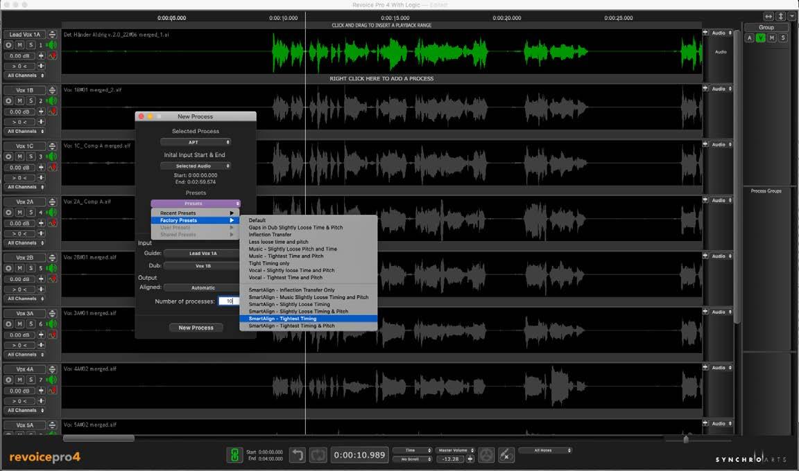Click the Aligned Automatic output selector
This screenshot has height=471, width=799.
coord(203,287)
